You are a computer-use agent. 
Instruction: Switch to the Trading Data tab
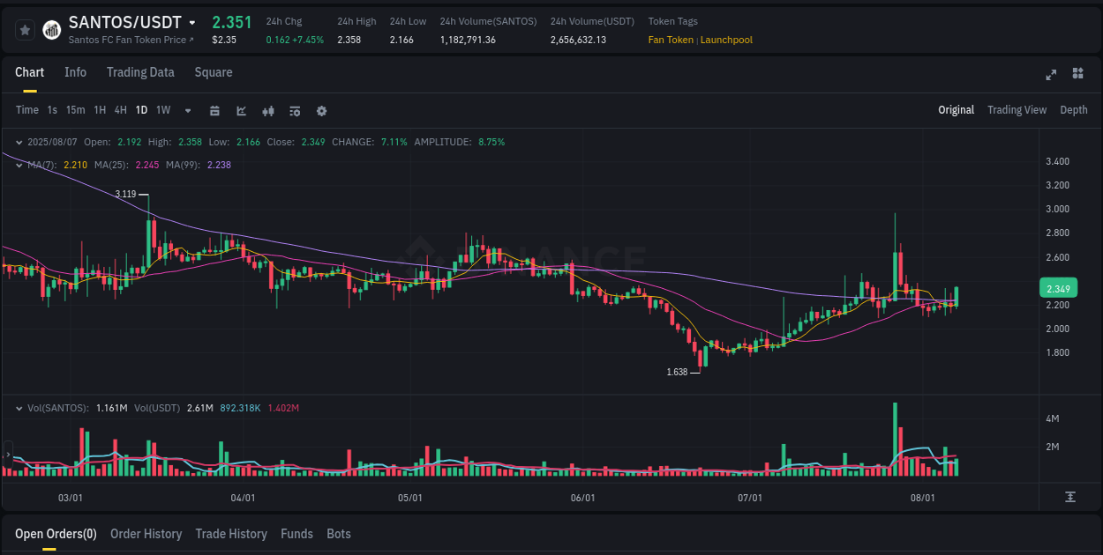[140, 72]
